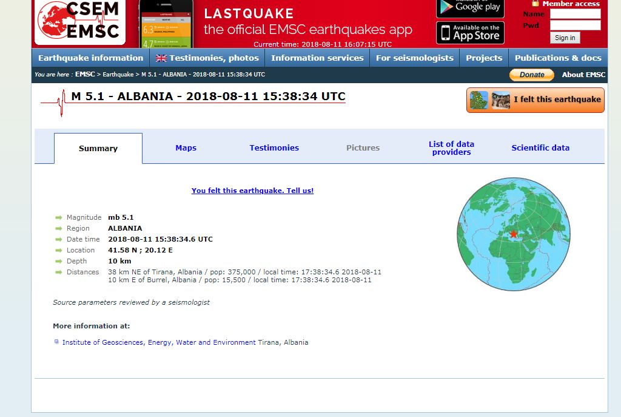621x417 pixels.
Task: Click the green arrow beside Distances
Action: click(x=59, y=273)
